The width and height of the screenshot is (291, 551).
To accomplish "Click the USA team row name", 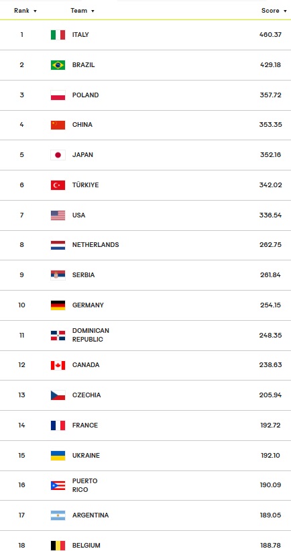I will [78, 215].
